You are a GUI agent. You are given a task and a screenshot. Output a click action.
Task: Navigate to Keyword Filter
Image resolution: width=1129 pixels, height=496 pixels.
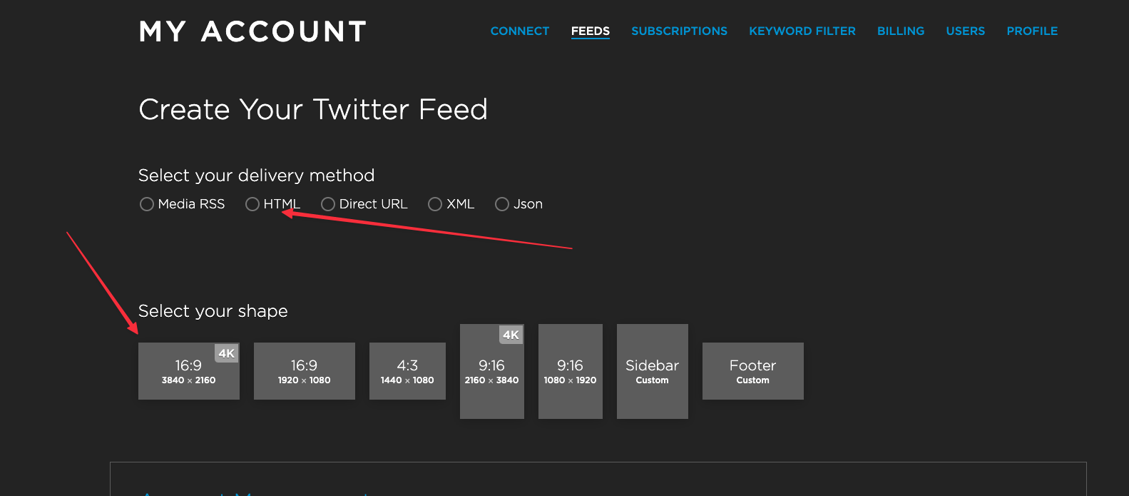click(802, 31)
